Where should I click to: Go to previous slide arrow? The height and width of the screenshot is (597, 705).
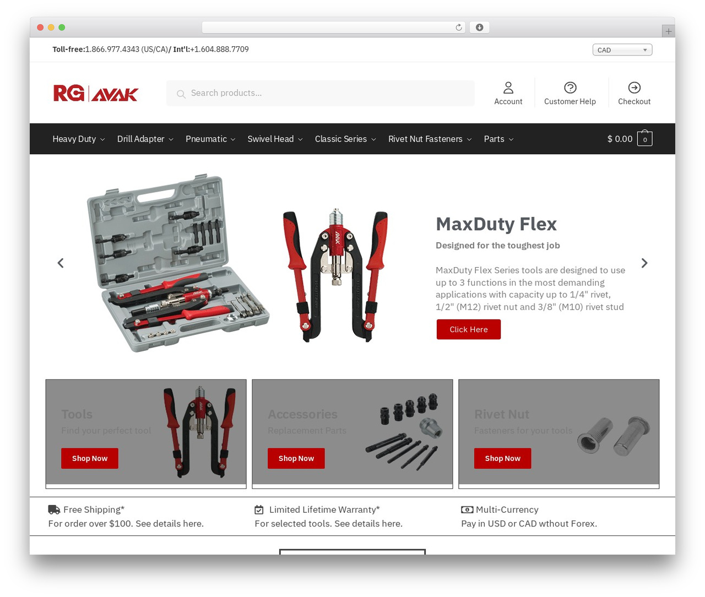pyautogui.click(x=61, y=263)
